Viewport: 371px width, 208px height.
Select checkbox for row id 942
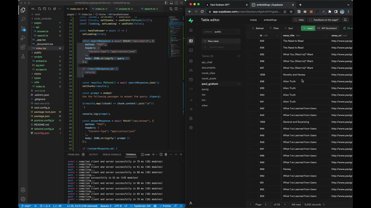[249, 108]
